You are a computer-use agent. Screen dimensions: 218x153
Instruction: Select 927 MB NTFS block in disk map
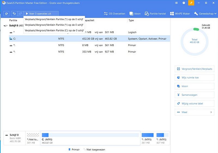(162, 138)
